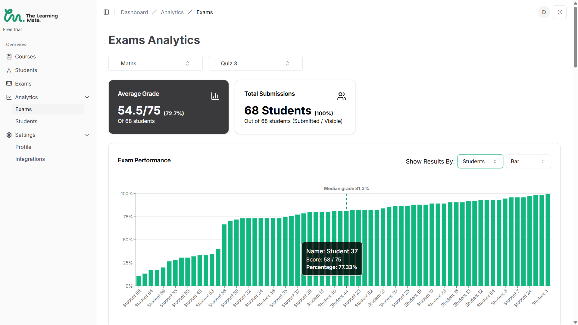The height and width of the screenshot is (325, 578).
Task: Click the 50% y-axis label
Action: (127, 240)
